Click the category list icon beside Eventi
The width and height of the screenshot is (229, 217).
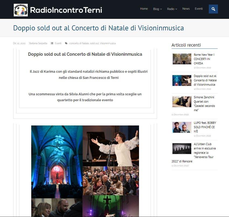point(52,43)
